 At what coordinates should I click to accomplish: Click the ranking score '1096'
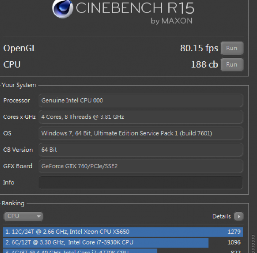coord(234,242)
